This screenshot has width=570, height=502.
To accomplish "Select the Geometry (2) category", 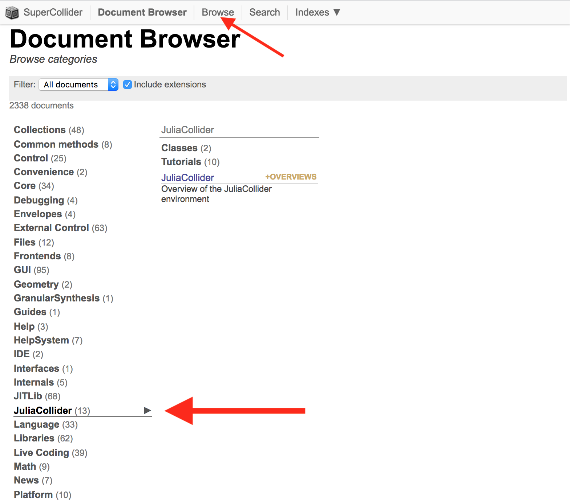I will click(43, 284).
